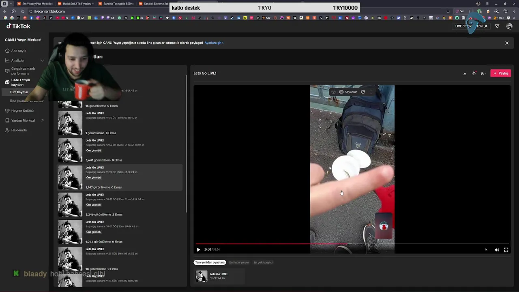Select the En çok izleyici tab
This screenshot has height=292, width=519.
point(263,262)
